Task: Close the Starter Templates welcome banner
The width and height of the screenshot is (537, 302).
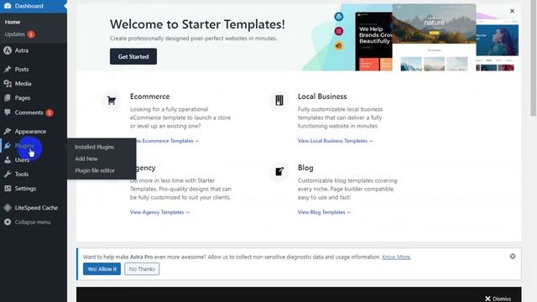Action: (512, 11)
